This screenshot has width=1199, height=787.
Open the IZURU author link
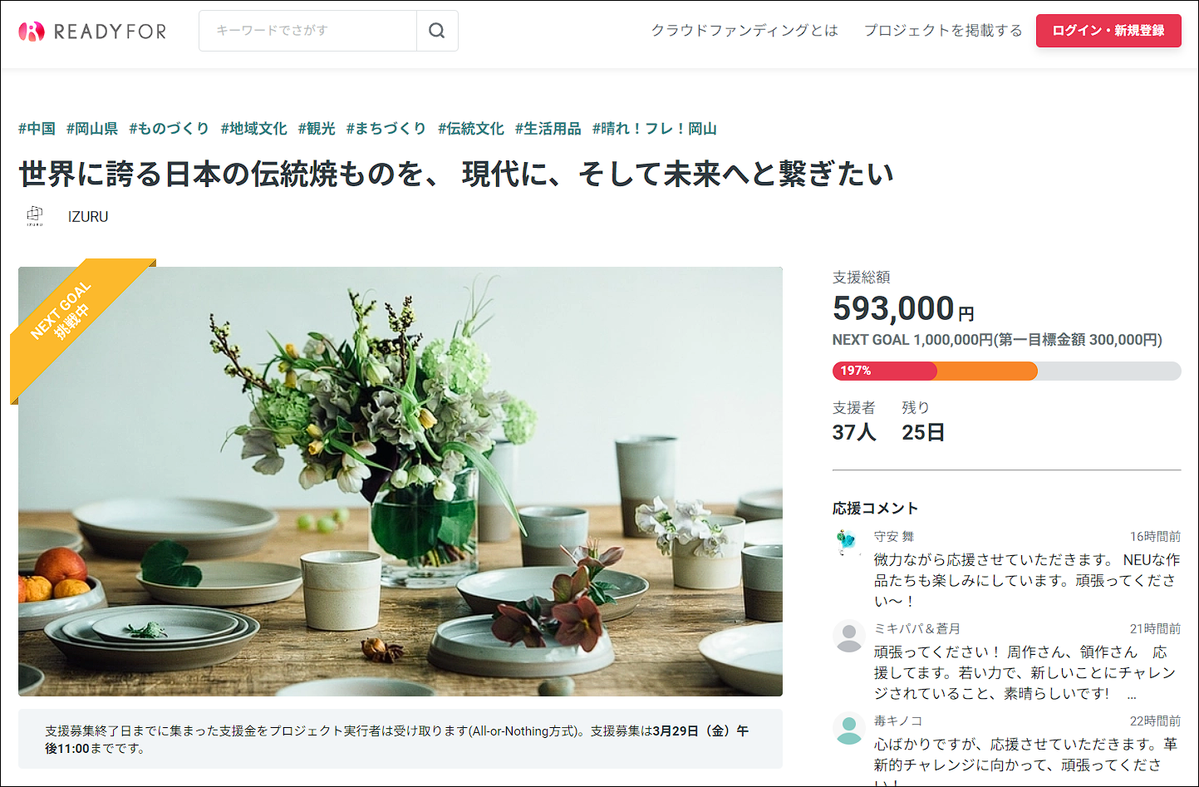click(x=88, y=216)
